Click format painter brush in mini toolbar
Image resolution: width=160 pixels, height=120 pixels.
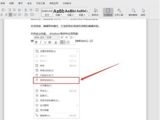coord(68,42)
